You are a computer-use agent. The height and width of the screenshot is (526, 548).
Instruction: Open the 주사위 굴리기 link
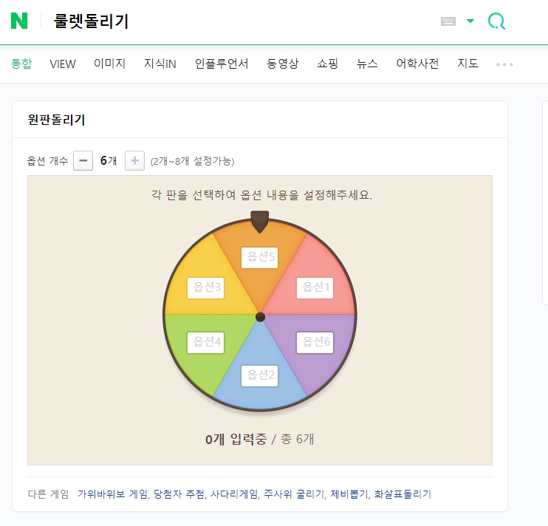[x=294, y=494]
